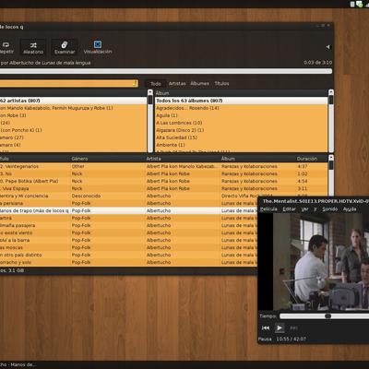The width and height of the screenshot is (369, 369).
Task: Select the Álbumes search filter
Action: click(x=199, y=83)
